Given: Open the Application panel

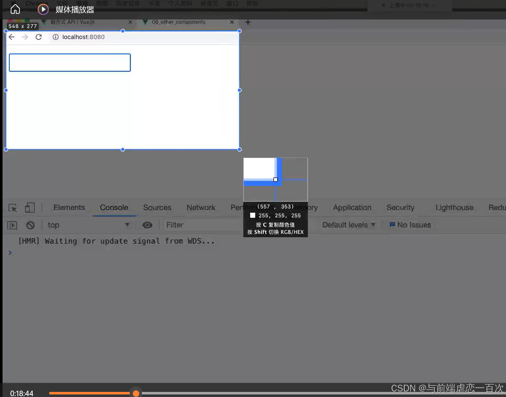Looking at the screenshot, I should click(352, 208).
